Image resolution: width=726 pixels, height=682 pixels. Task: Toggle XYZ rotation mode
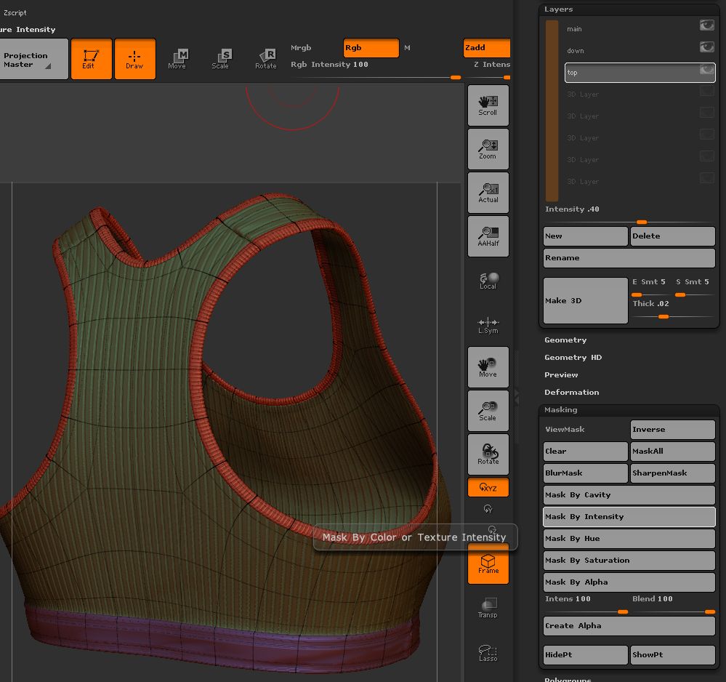point(488,487)
